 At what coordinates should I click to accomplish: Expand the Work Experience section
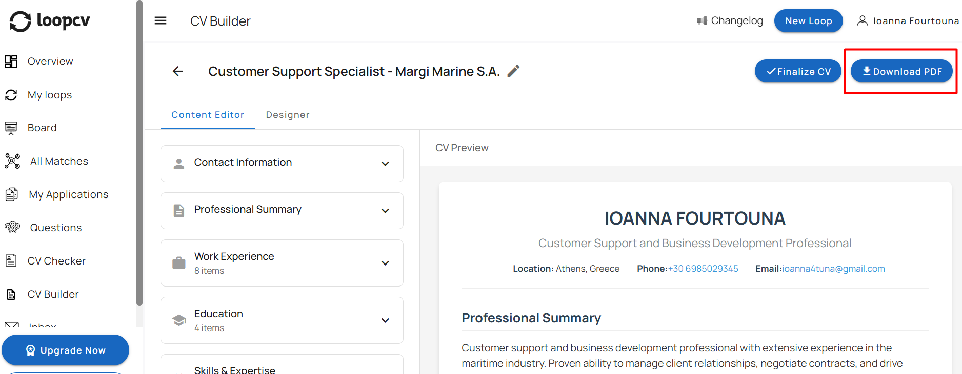282,263
